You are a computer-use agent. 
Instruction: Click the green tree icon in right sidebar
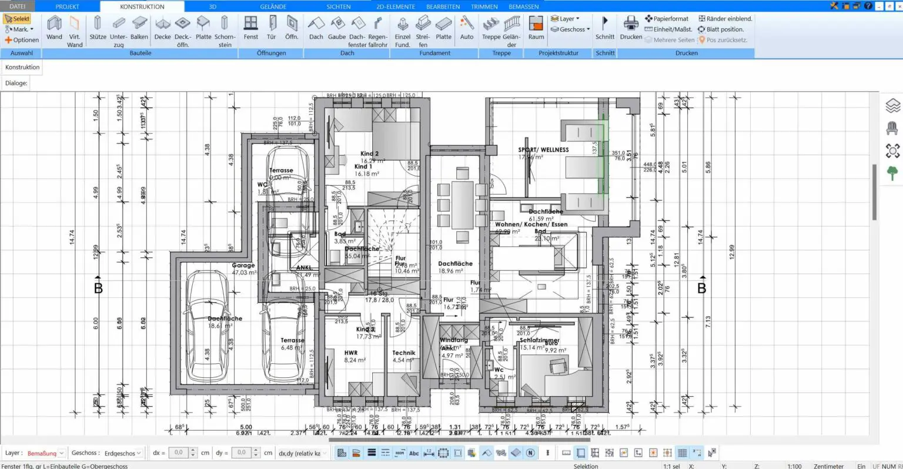(x=892, y=173)
